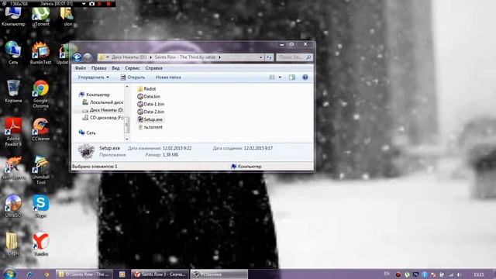This screenshot has width=496, height=279.
Task: Switch to D:\Saints Row taskbar window
Action: 84,274
